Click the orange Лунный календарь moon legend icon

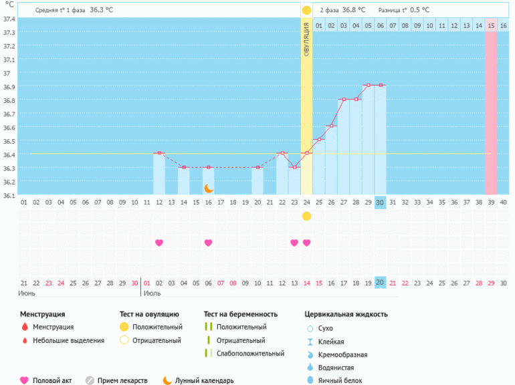coord(167,380)
